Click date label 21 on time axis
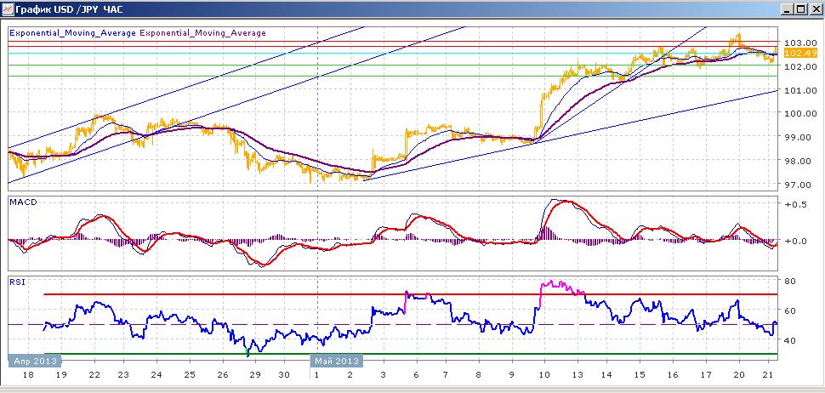Viewport: 825px width, 393px height. point(768,375)
